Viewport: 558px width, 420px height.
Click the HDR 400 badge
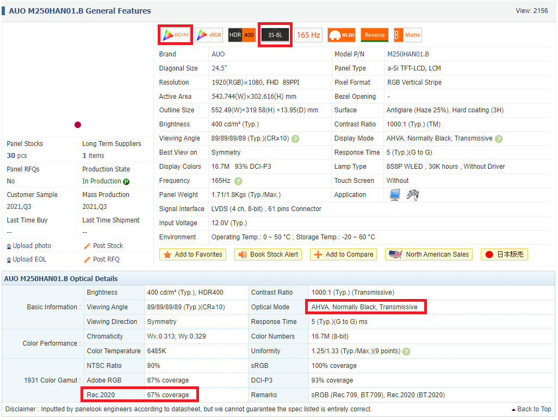point(241,35)
